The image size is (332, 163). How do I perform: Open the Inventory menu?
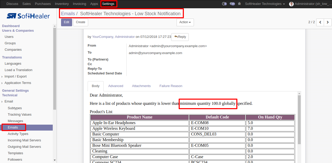tap(62, 4)
